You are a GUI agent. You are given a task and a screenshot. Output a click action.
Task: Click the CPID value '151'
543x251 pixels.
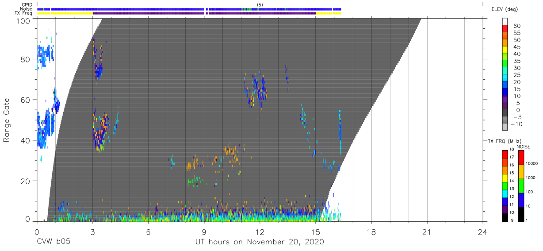pos(260,4)
